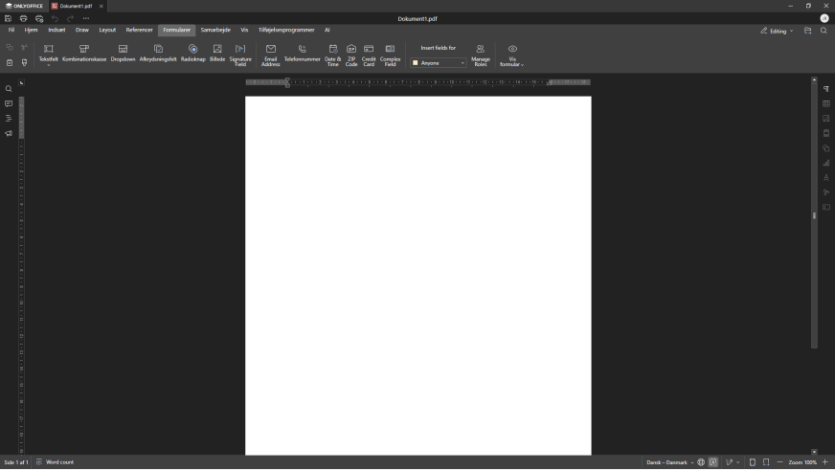Toggle spell checking in status bar

(x=713, y=462)
